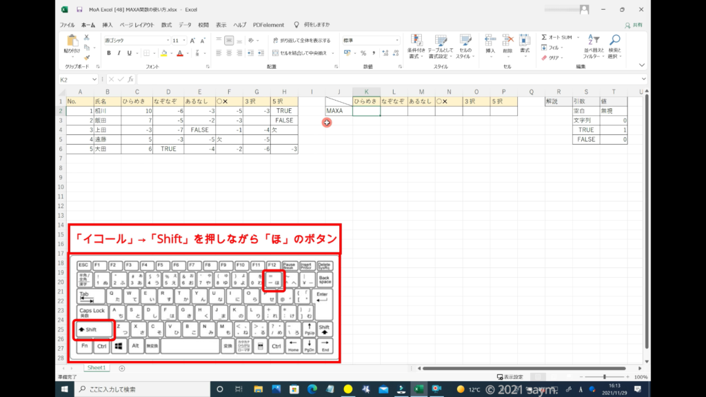Open the 挿入 ribbon tab
The width and height of the screenshot is (706, 397).
pyautogui.click(x=108, y=24)
